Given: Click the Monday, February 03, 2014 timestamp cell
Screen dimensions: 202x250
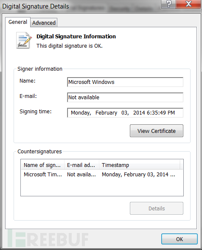Looking at the screenshot, I should (138, 175).
